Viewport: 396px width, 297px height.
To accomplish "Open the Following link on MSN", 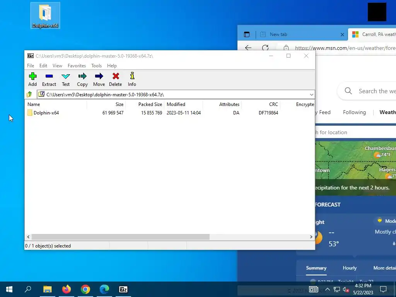I will pyautogui.click(x=354, y=113).
